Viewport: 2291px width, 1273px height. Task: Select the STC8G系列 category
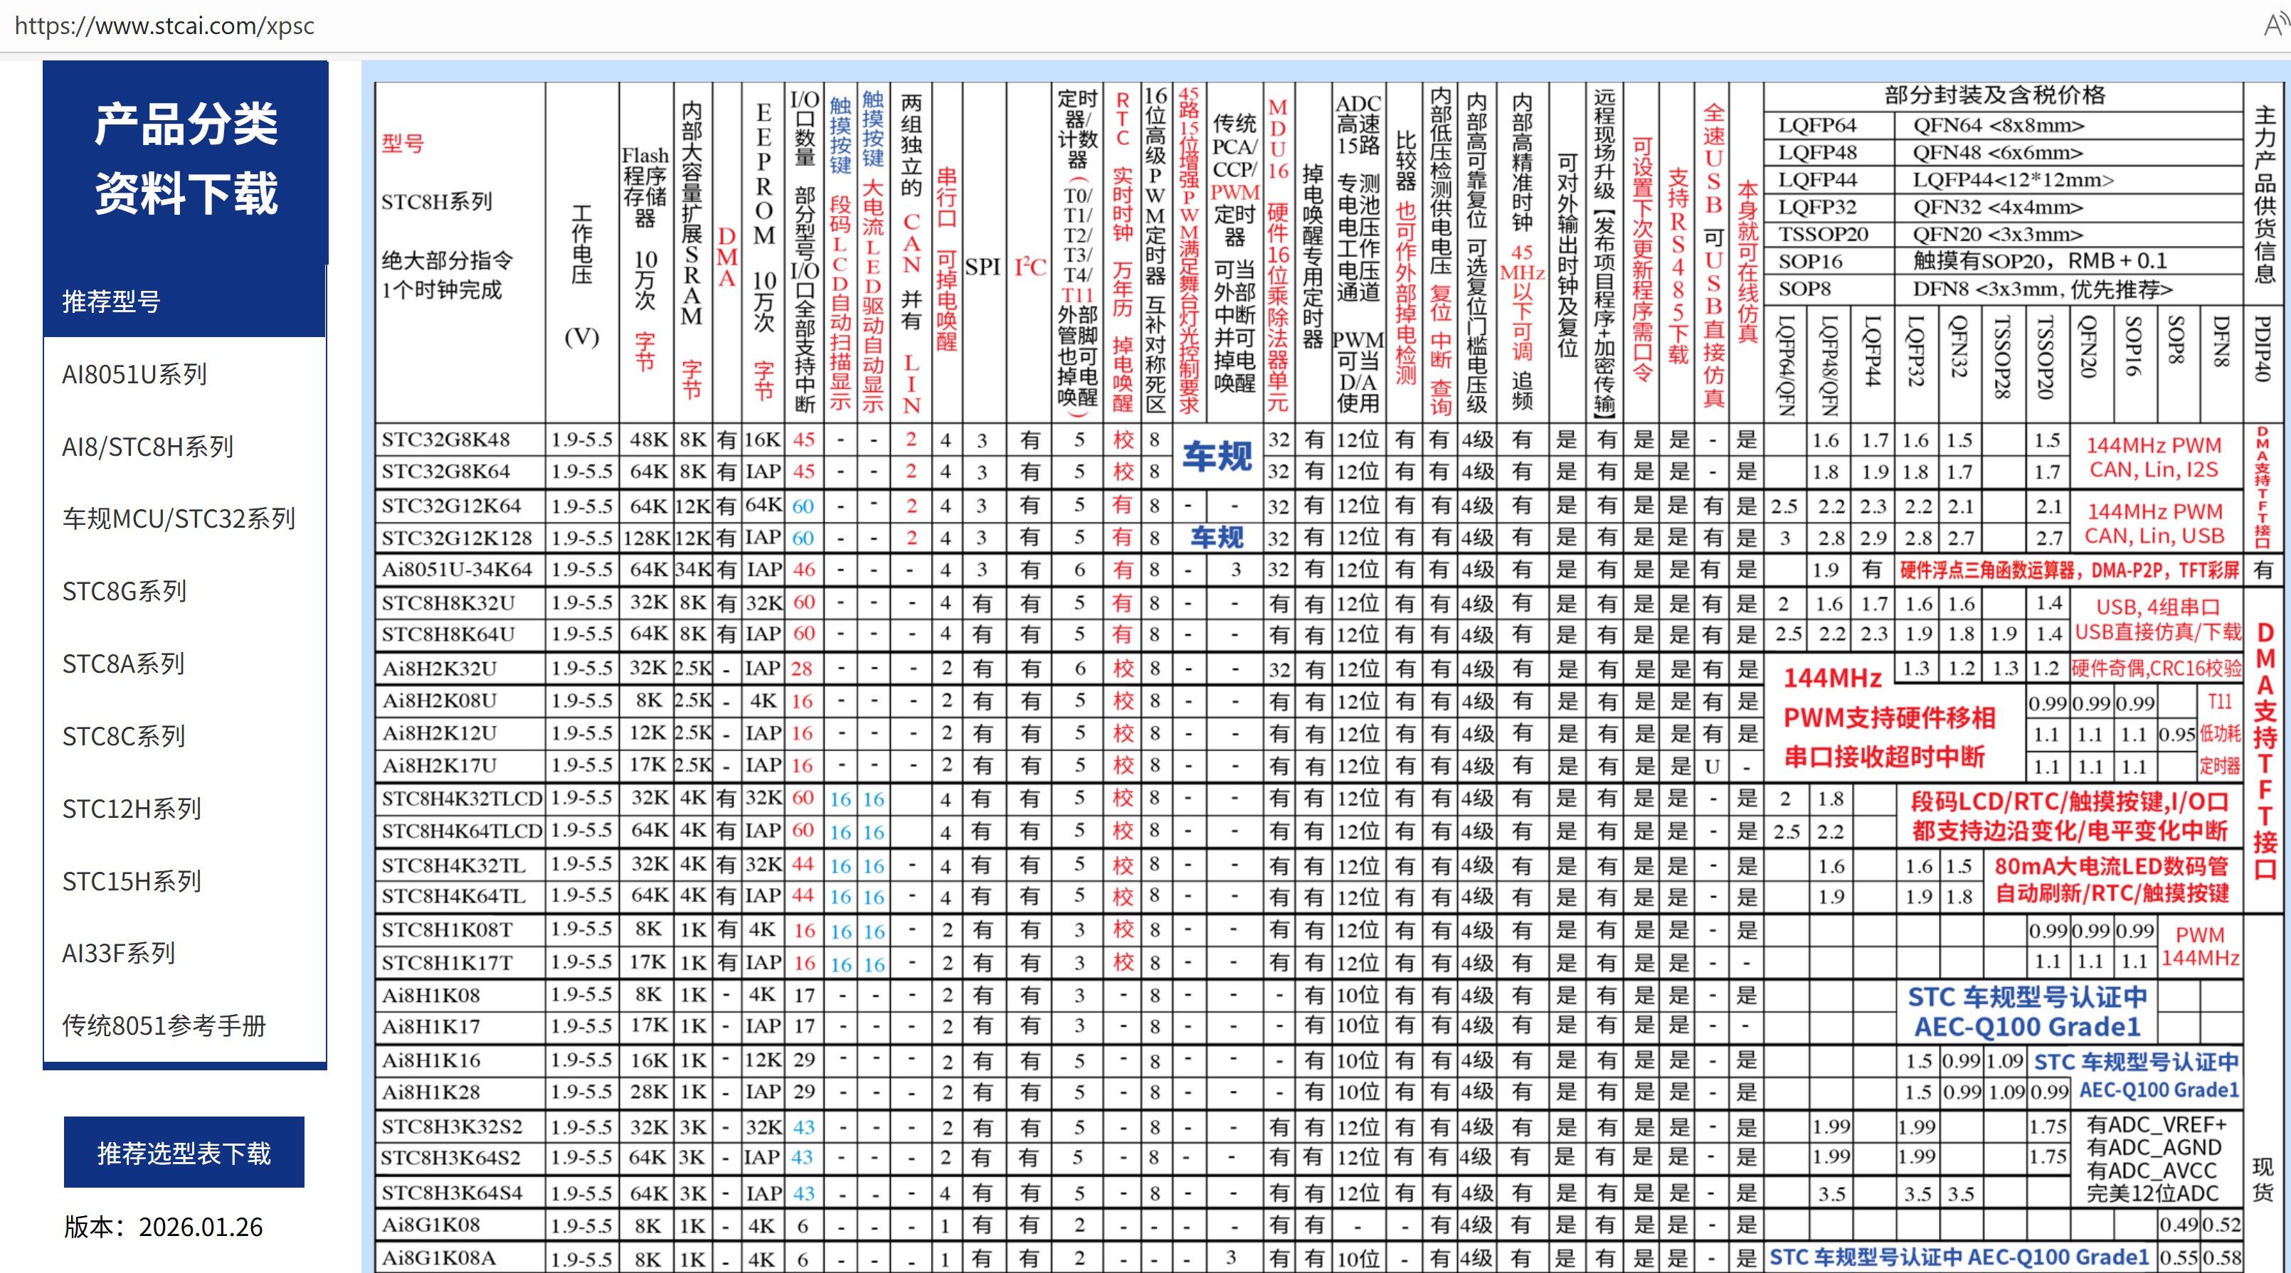tap(125, 591)
